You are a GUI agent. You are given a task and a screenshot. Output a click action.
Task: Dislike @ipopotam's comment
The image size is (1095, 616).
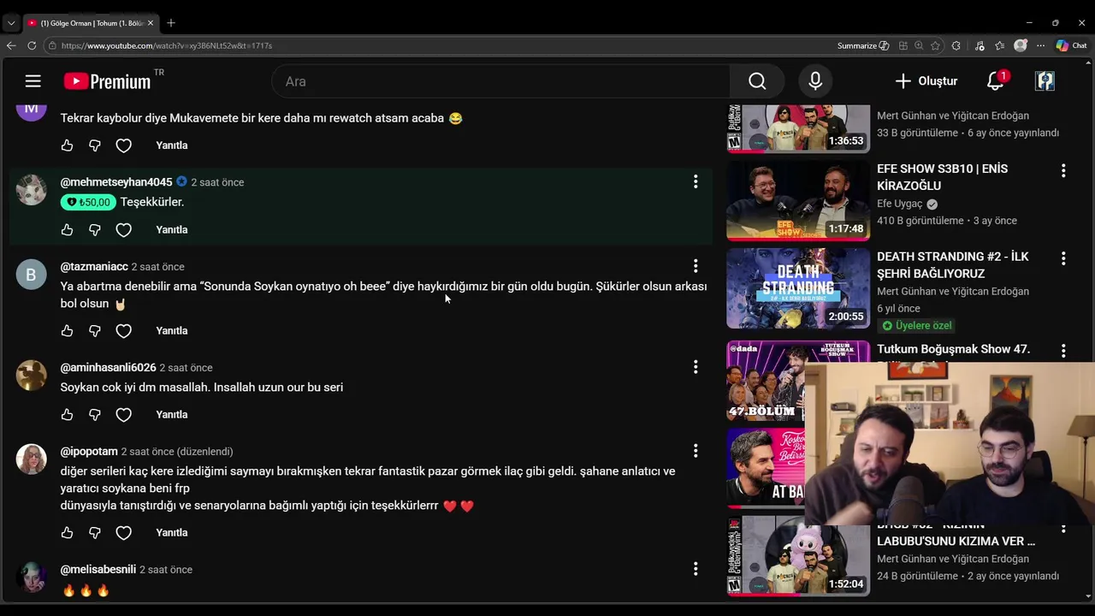(x=95, y=533)
